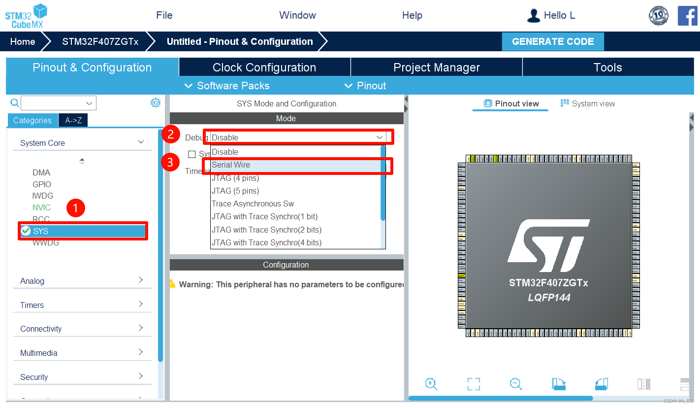
Task: Toggle the Sys checkbox under Debug
Action: point(192,154)
